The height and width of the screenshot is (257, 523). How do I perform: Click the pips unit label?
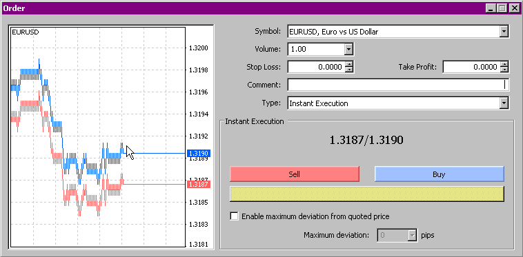(428, 236)
